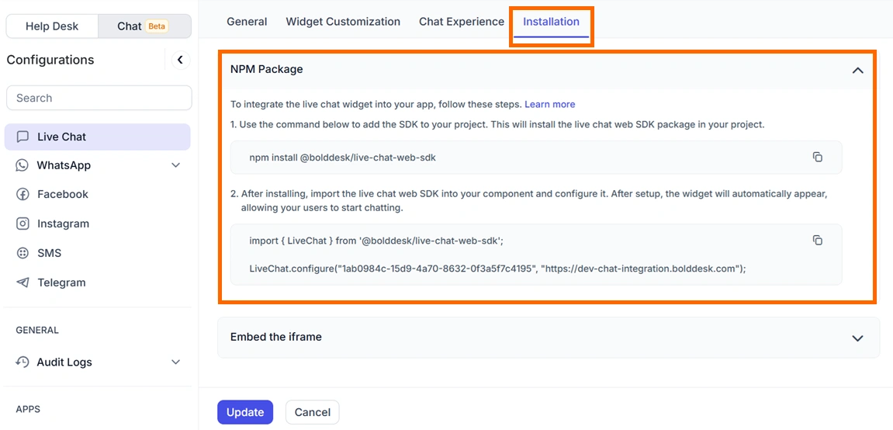893x430 pixels.
Task: Focus the Configurations search field
Action: click(x=99, y=98)
